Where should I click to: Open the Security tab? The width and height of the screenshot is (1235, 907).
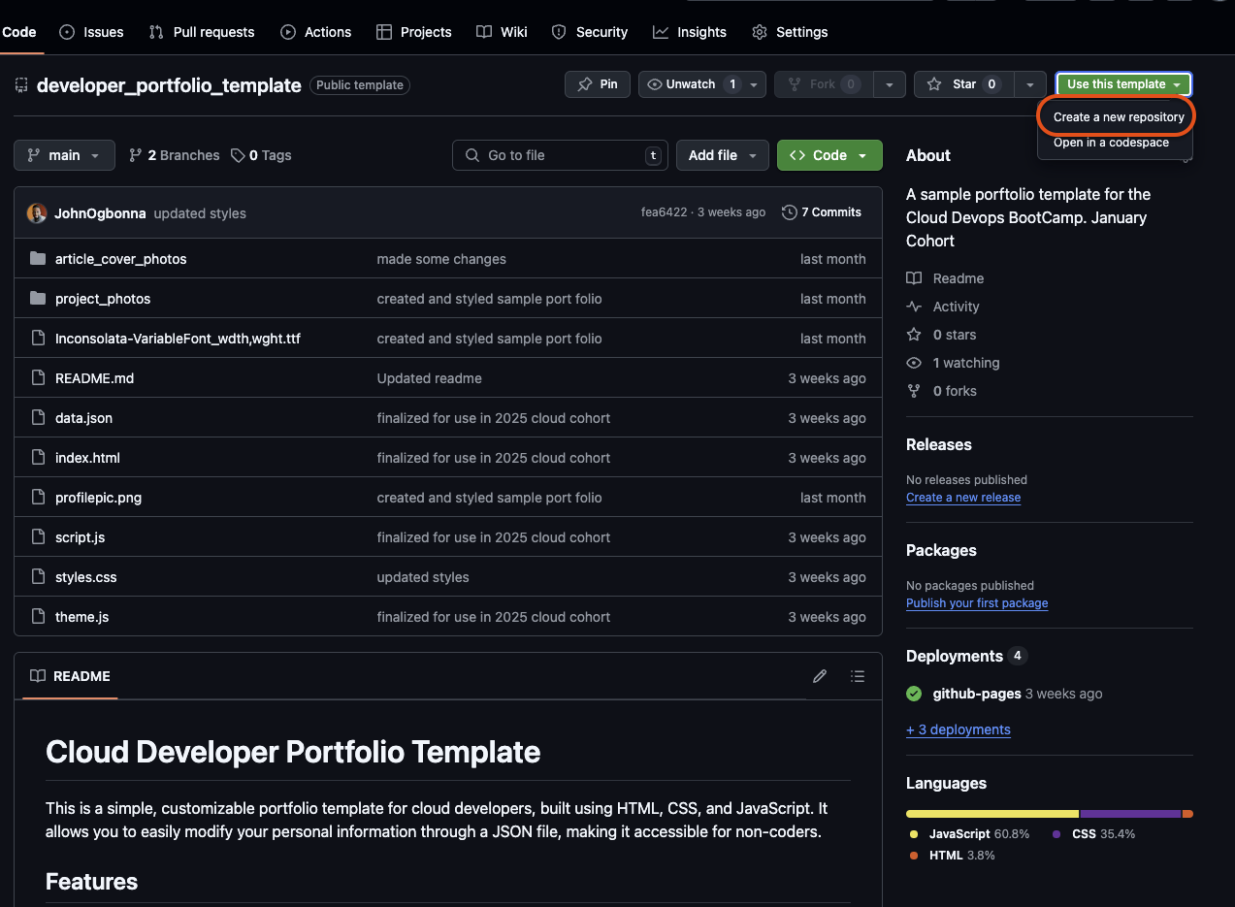590,32
